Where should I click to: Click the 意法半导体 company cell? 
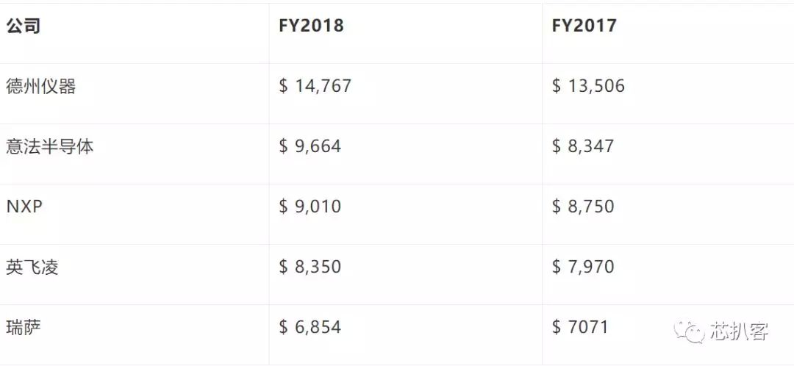click(x=50, y=146)
